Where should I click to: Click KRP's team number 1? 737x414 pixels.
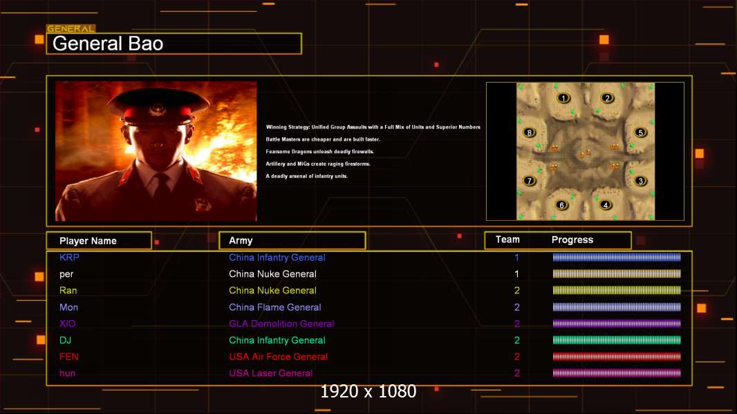(x=516, y=257)
